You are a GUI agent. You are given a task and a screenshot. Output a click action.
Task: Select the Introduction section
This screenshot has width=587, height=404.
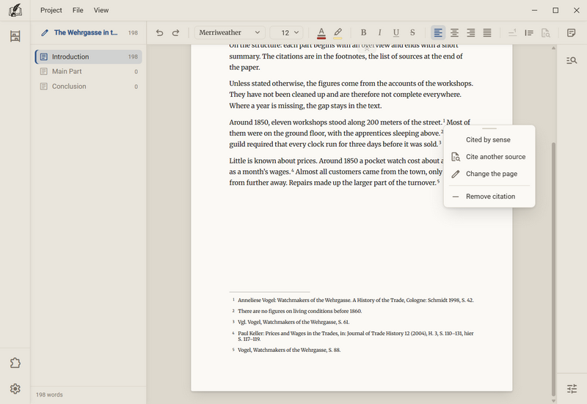tap(89, 57)
